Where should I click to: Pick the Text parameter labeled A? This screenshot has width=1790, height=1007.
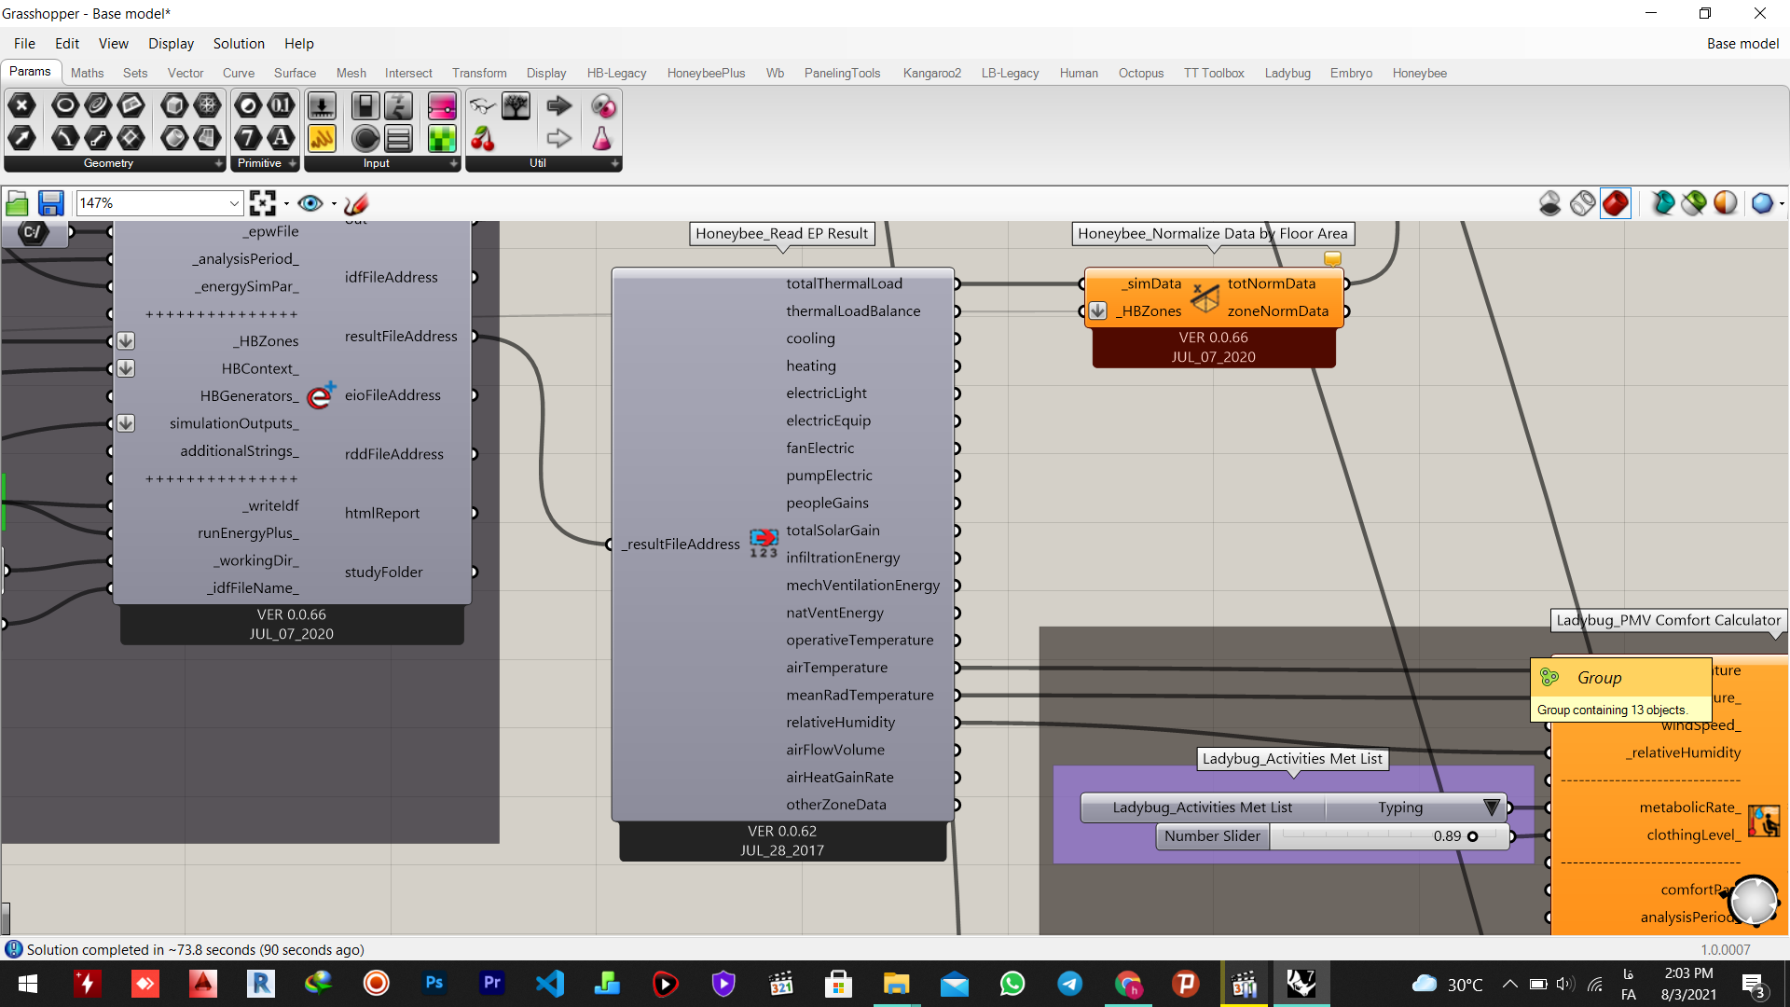tap(281, 138)
